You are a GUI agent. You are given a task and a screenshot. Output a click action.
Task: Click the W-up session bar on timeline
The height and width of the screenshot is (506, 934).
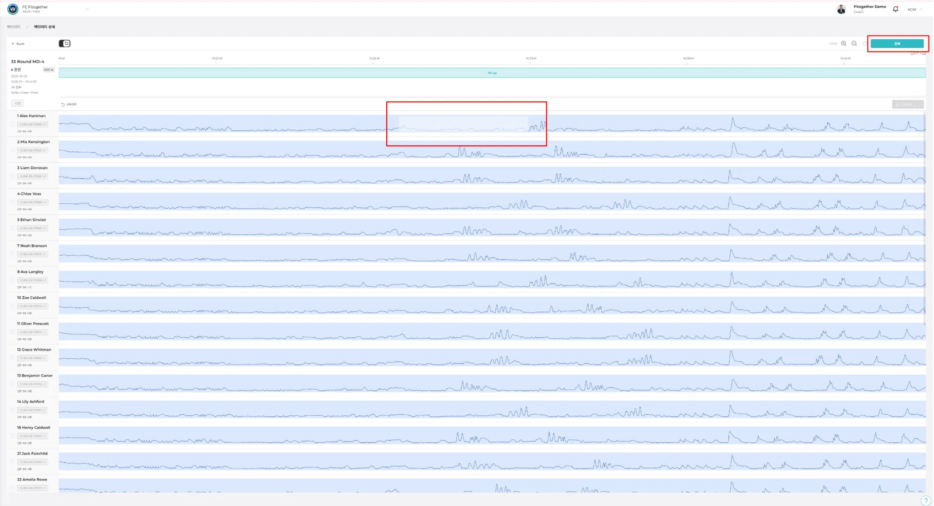tap(492, 73)
